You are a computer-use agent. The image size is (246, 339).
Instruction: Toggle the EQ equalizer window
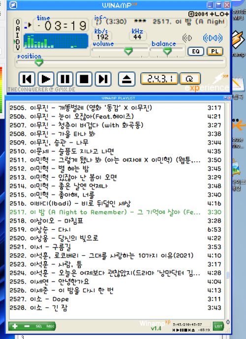click(x=196, y=51)
